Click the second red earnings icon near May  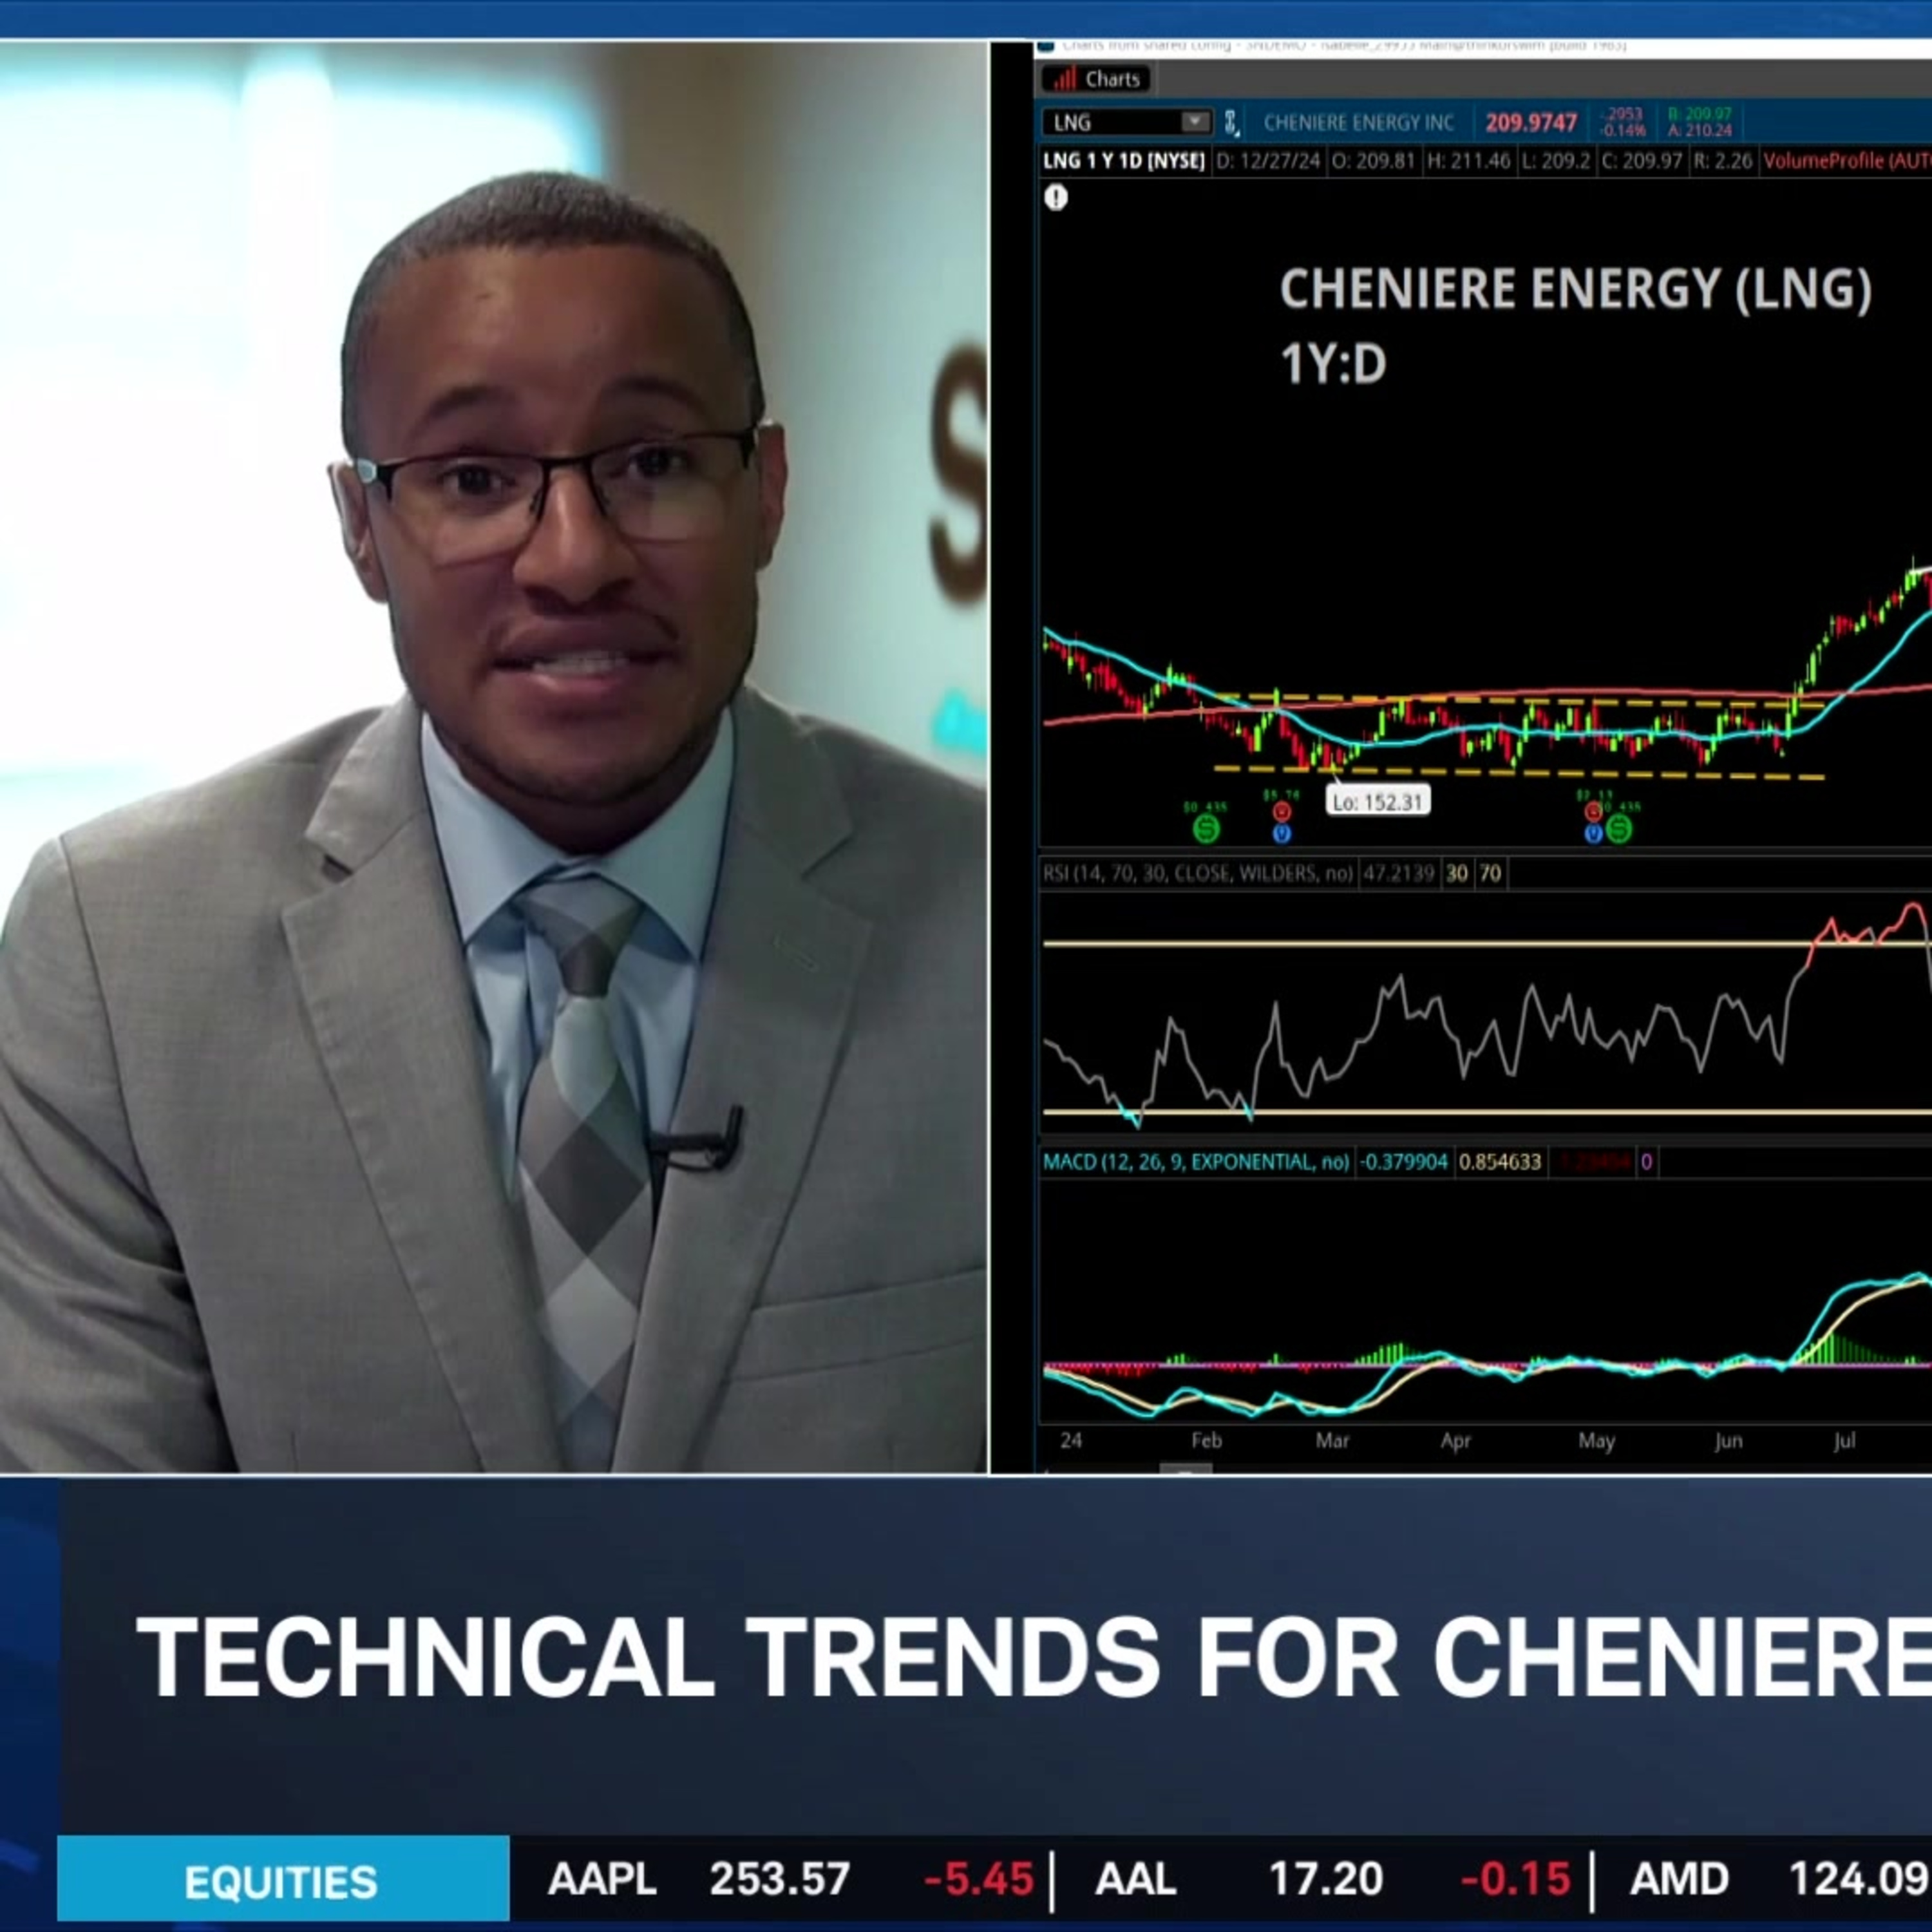click(1593, 812)
